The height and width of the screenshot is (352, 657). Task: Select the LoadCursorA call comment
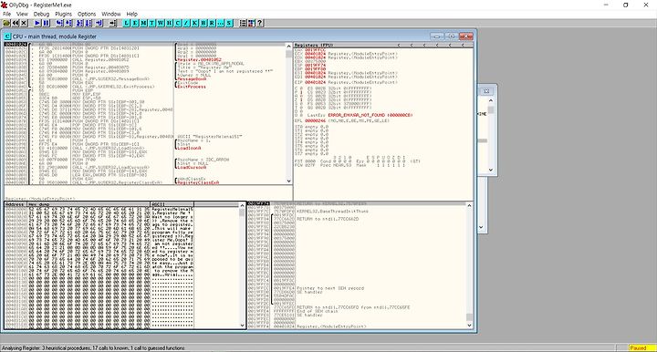point(192,168)
